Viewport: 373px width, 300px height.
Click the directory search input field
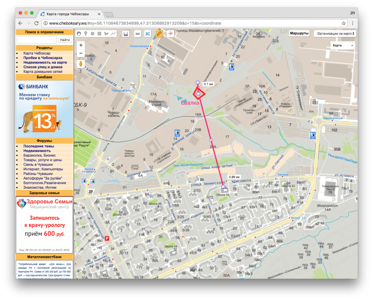pos(36,40)
